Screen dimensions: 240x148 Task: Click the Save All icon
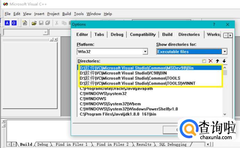click(48, 23)
